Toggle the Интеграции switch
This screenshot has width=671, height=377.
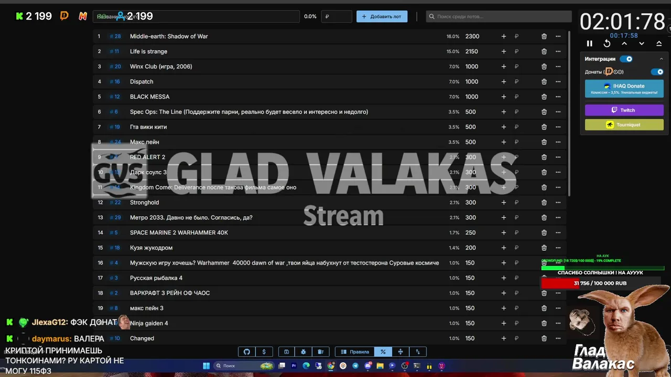click(626, 59)
